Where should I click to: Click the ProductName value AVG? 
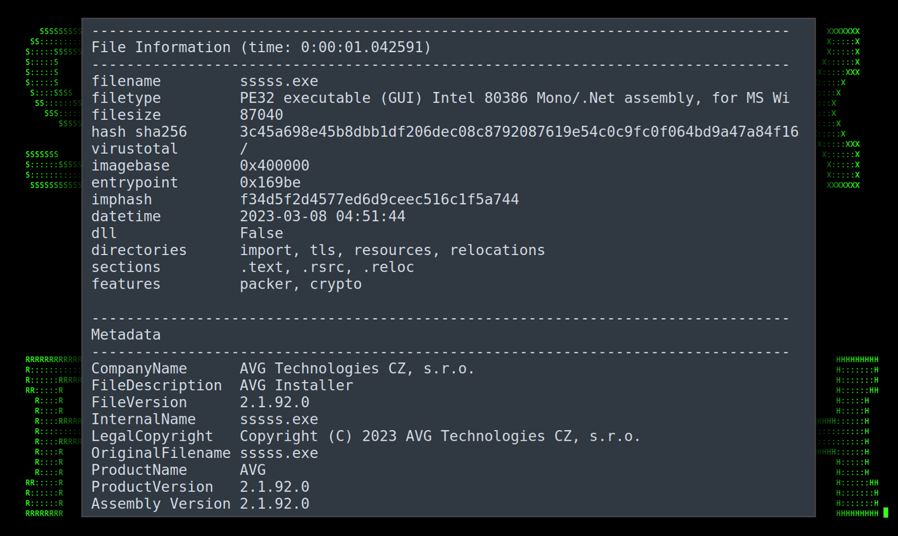(253, 470)
